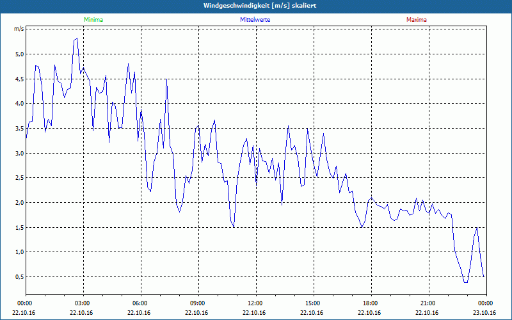Click the 5,0 y-axis value
The width and height of the screenshot is (512, 320).
[x=20, y=54]
